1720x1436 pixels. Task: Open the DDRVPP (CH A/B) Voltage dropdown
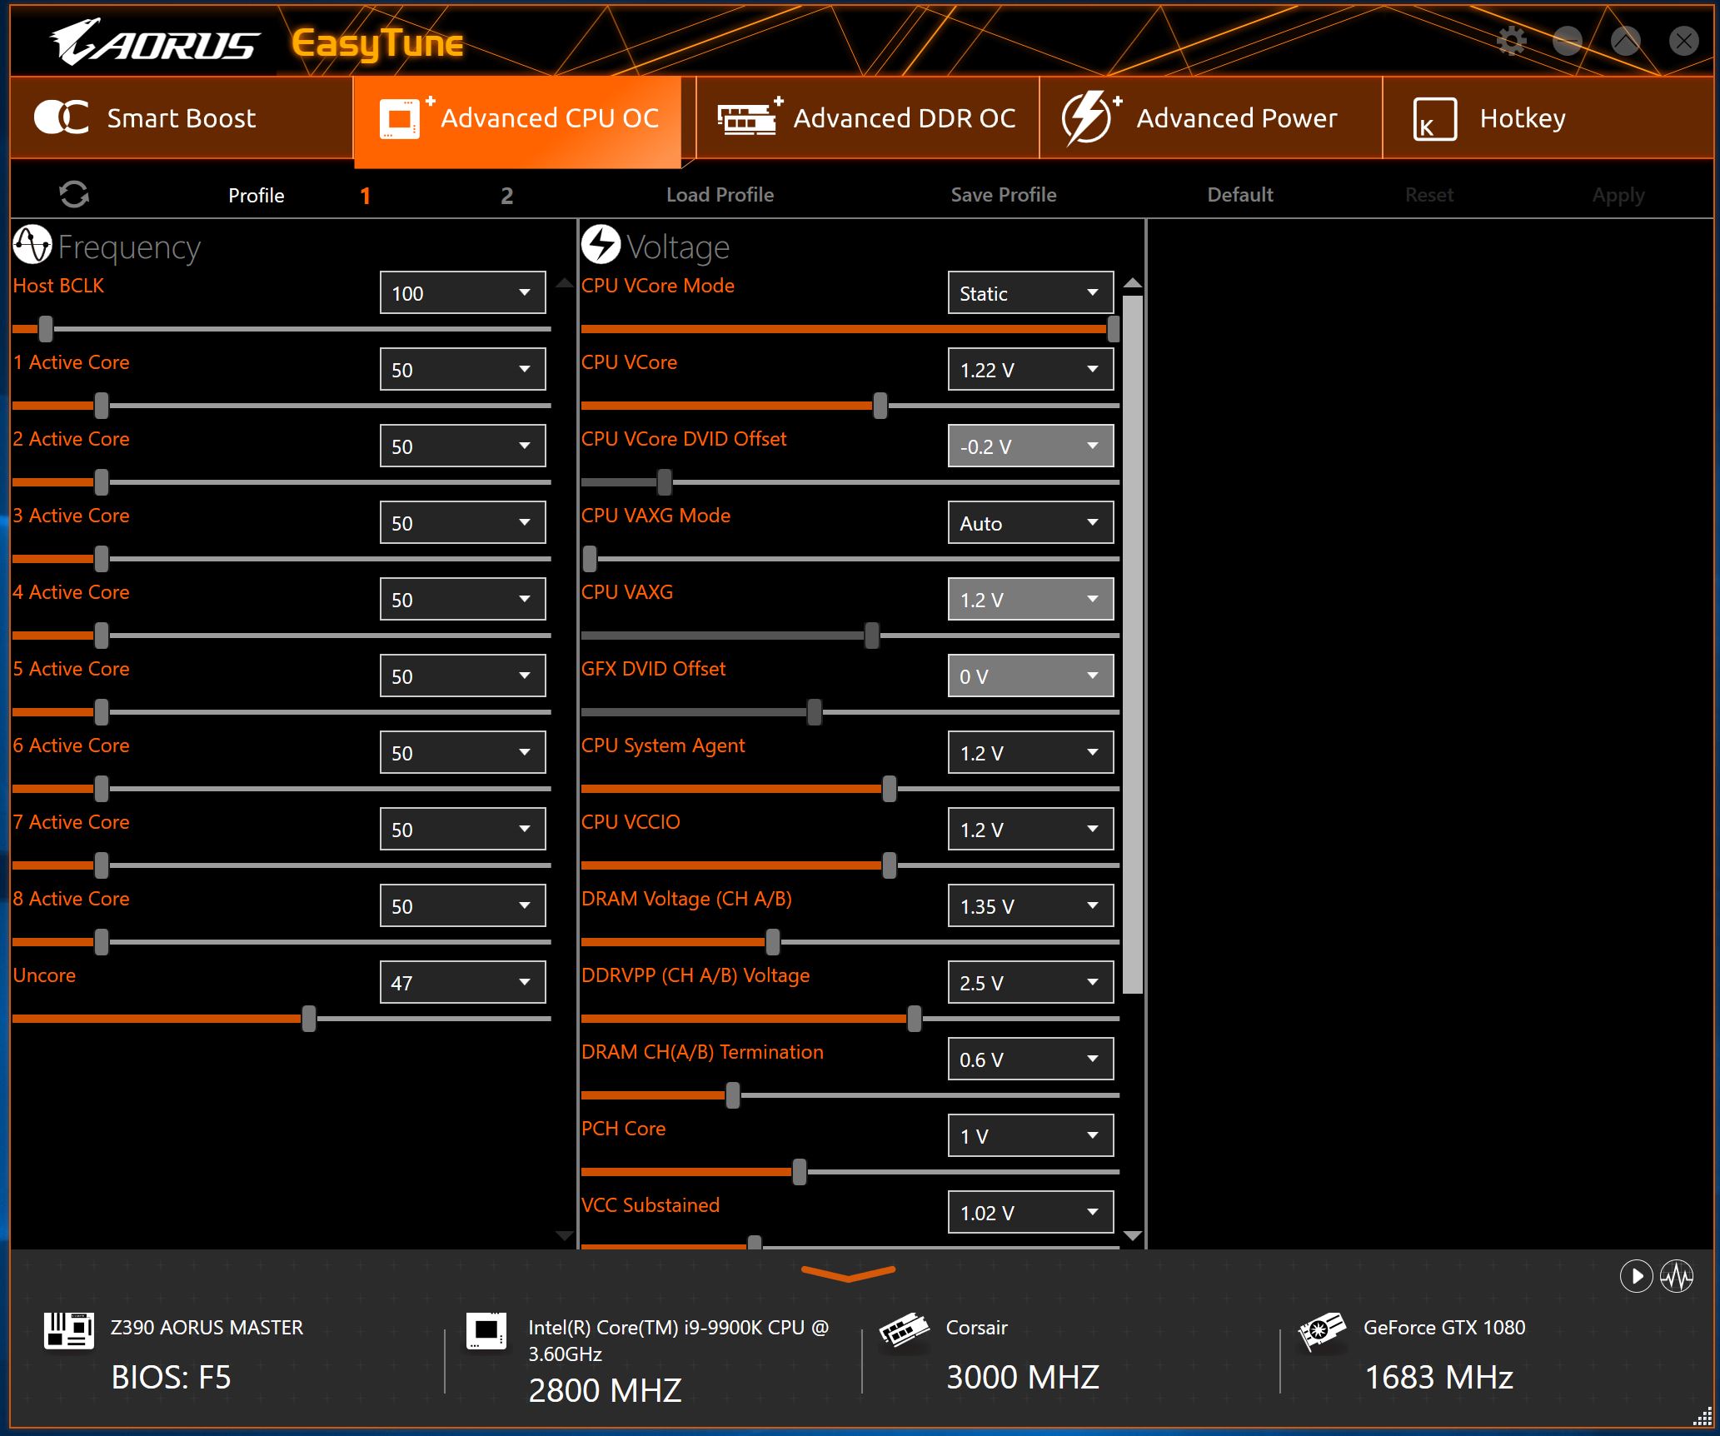(x=1030, y=982)
